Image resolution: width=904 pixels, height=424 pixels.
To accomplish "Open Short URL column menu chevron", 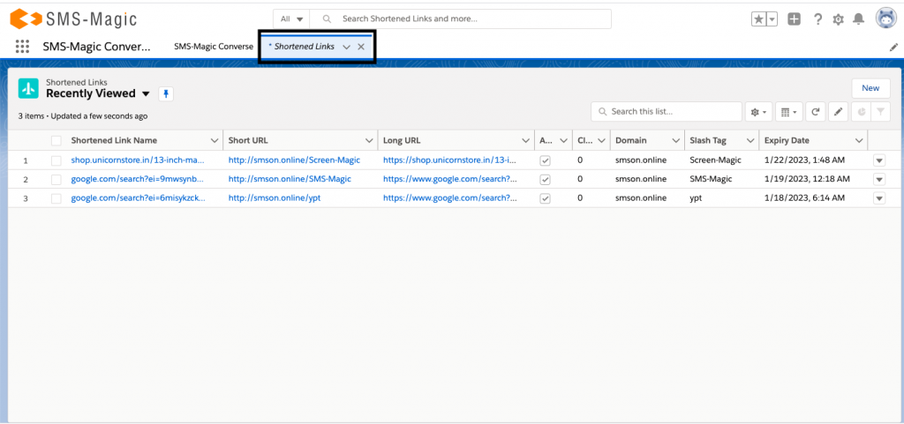I will click(x=369, y=141).
